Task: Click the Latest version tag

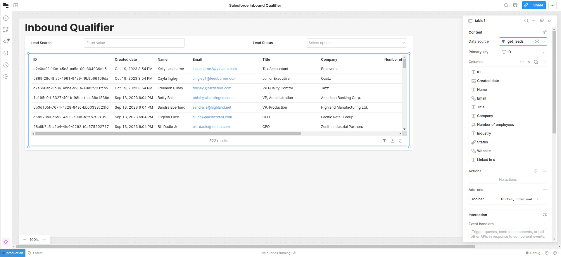Action: pos(35,253)
